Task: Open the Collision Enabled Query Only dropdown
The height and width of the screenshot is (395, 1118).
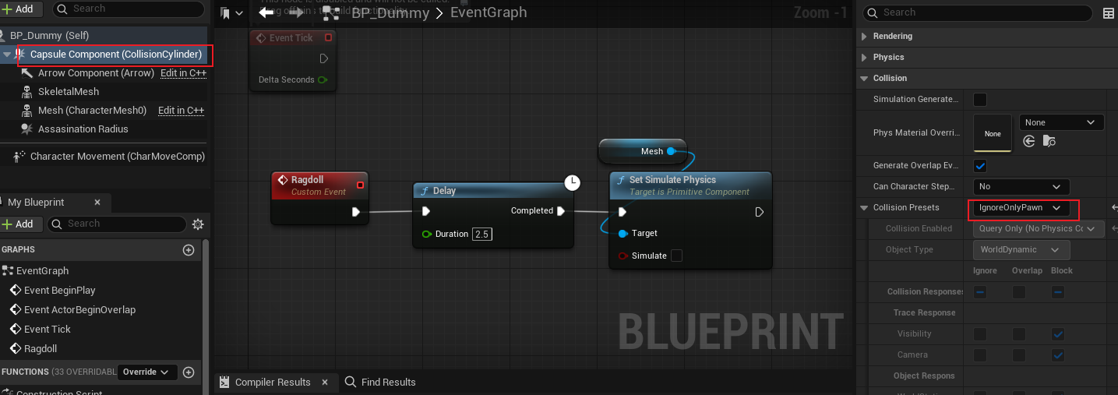Action: point(1039,229)
